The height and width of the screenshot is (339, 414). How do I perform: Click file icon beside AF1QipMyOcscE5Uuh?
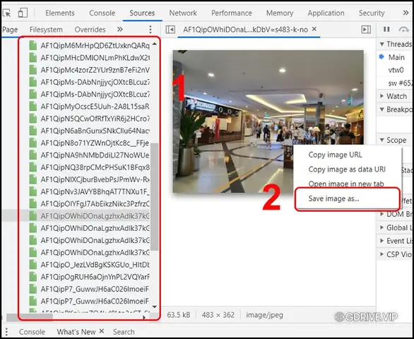(33, 106)
